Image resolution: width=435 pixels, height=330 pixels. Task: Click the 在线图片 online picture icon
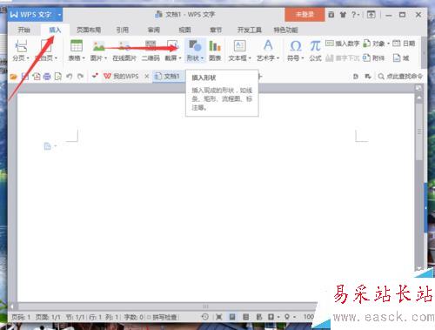point(124,46)
